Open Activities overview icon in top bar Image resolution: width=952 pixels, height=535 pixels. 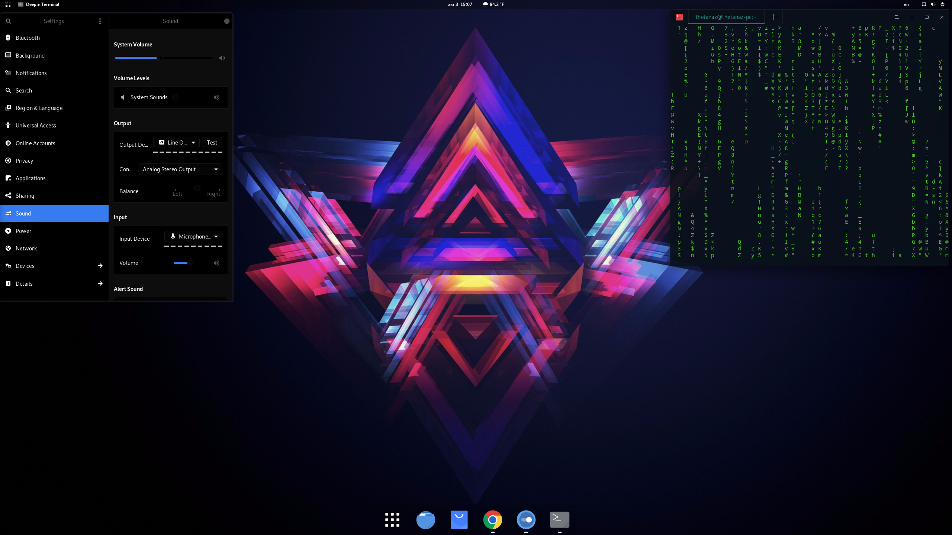click(x=8, y=4)
